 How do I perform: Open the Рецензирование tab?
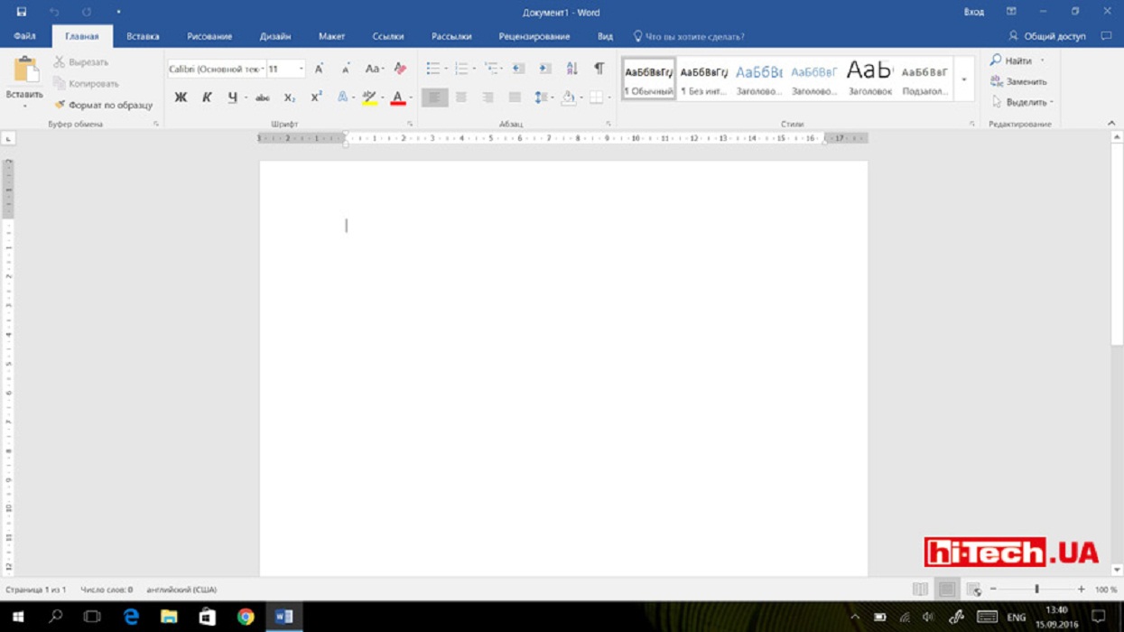click(x=534, y=36)
